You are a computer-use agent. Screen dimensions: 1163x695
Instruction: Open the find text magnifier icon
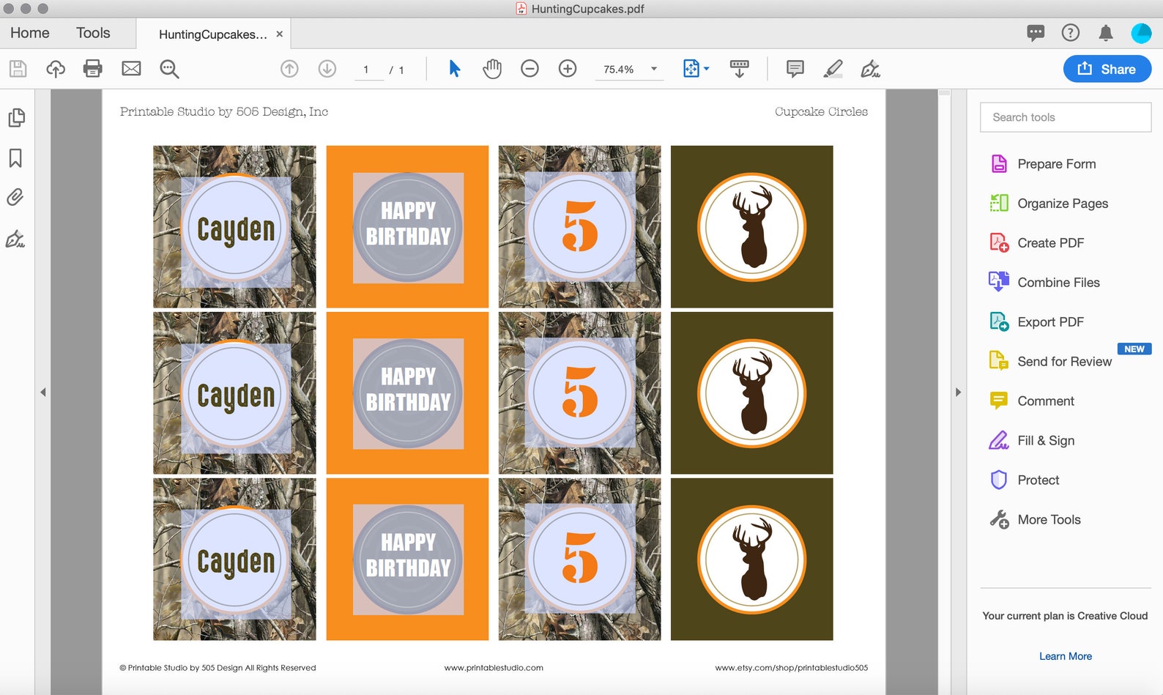tap(169, 69)
